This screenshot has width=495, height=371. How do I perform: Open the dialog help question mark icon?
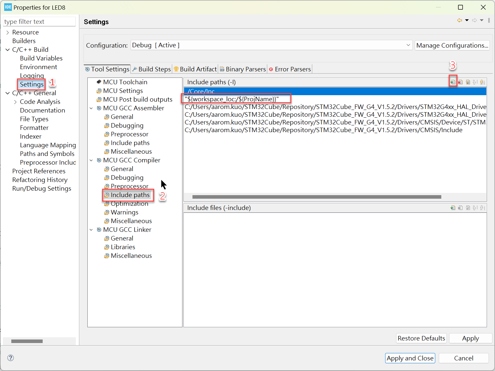pos(11,358)
